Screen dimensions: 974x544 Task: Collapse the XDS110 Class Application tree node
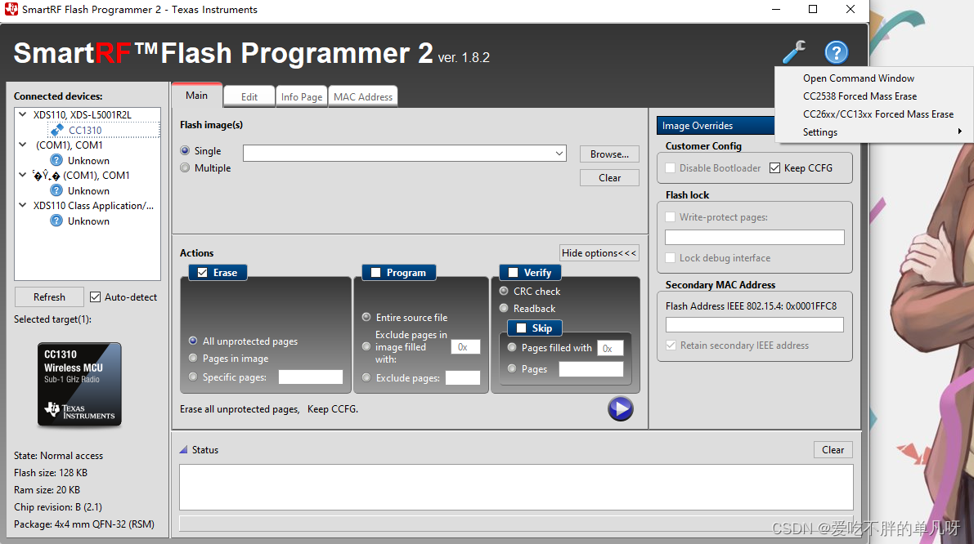[x=23, y=205]
